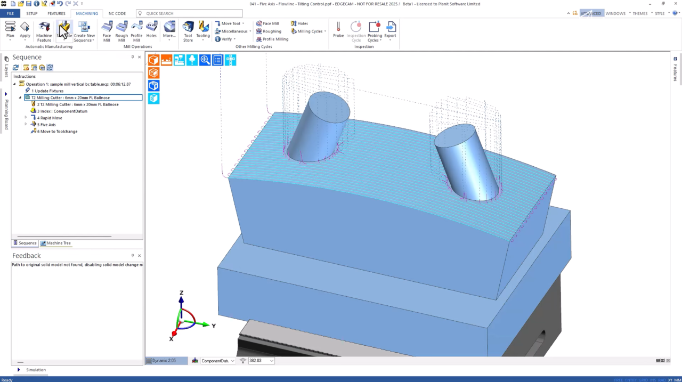Image resolution: width=682 pixels, height=382 pixels.
Task: Toggle the highlighted rightmost Sequence toolbar icon
Action: (x=50, y=68)
